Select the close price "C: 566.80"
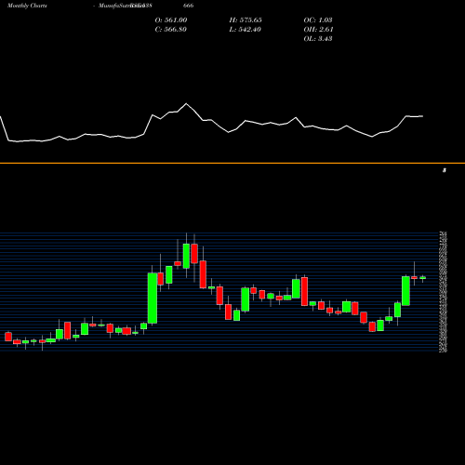Viewport: 465px width, 465px height. coord(171,29)
